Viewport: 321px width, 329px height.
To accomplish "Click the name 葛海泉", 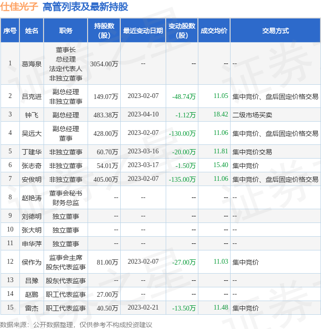I will pos(31,64).
